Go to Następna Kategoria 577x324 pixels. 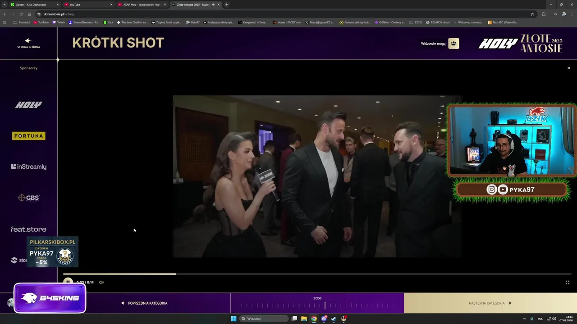[490, 303]
